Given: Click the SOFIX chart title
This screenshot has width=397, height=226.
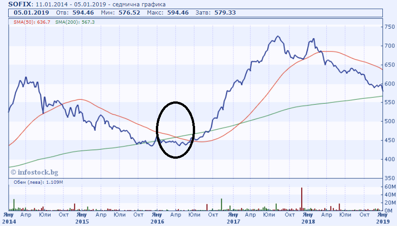Looking at the screenshot, I should (87, 4).
